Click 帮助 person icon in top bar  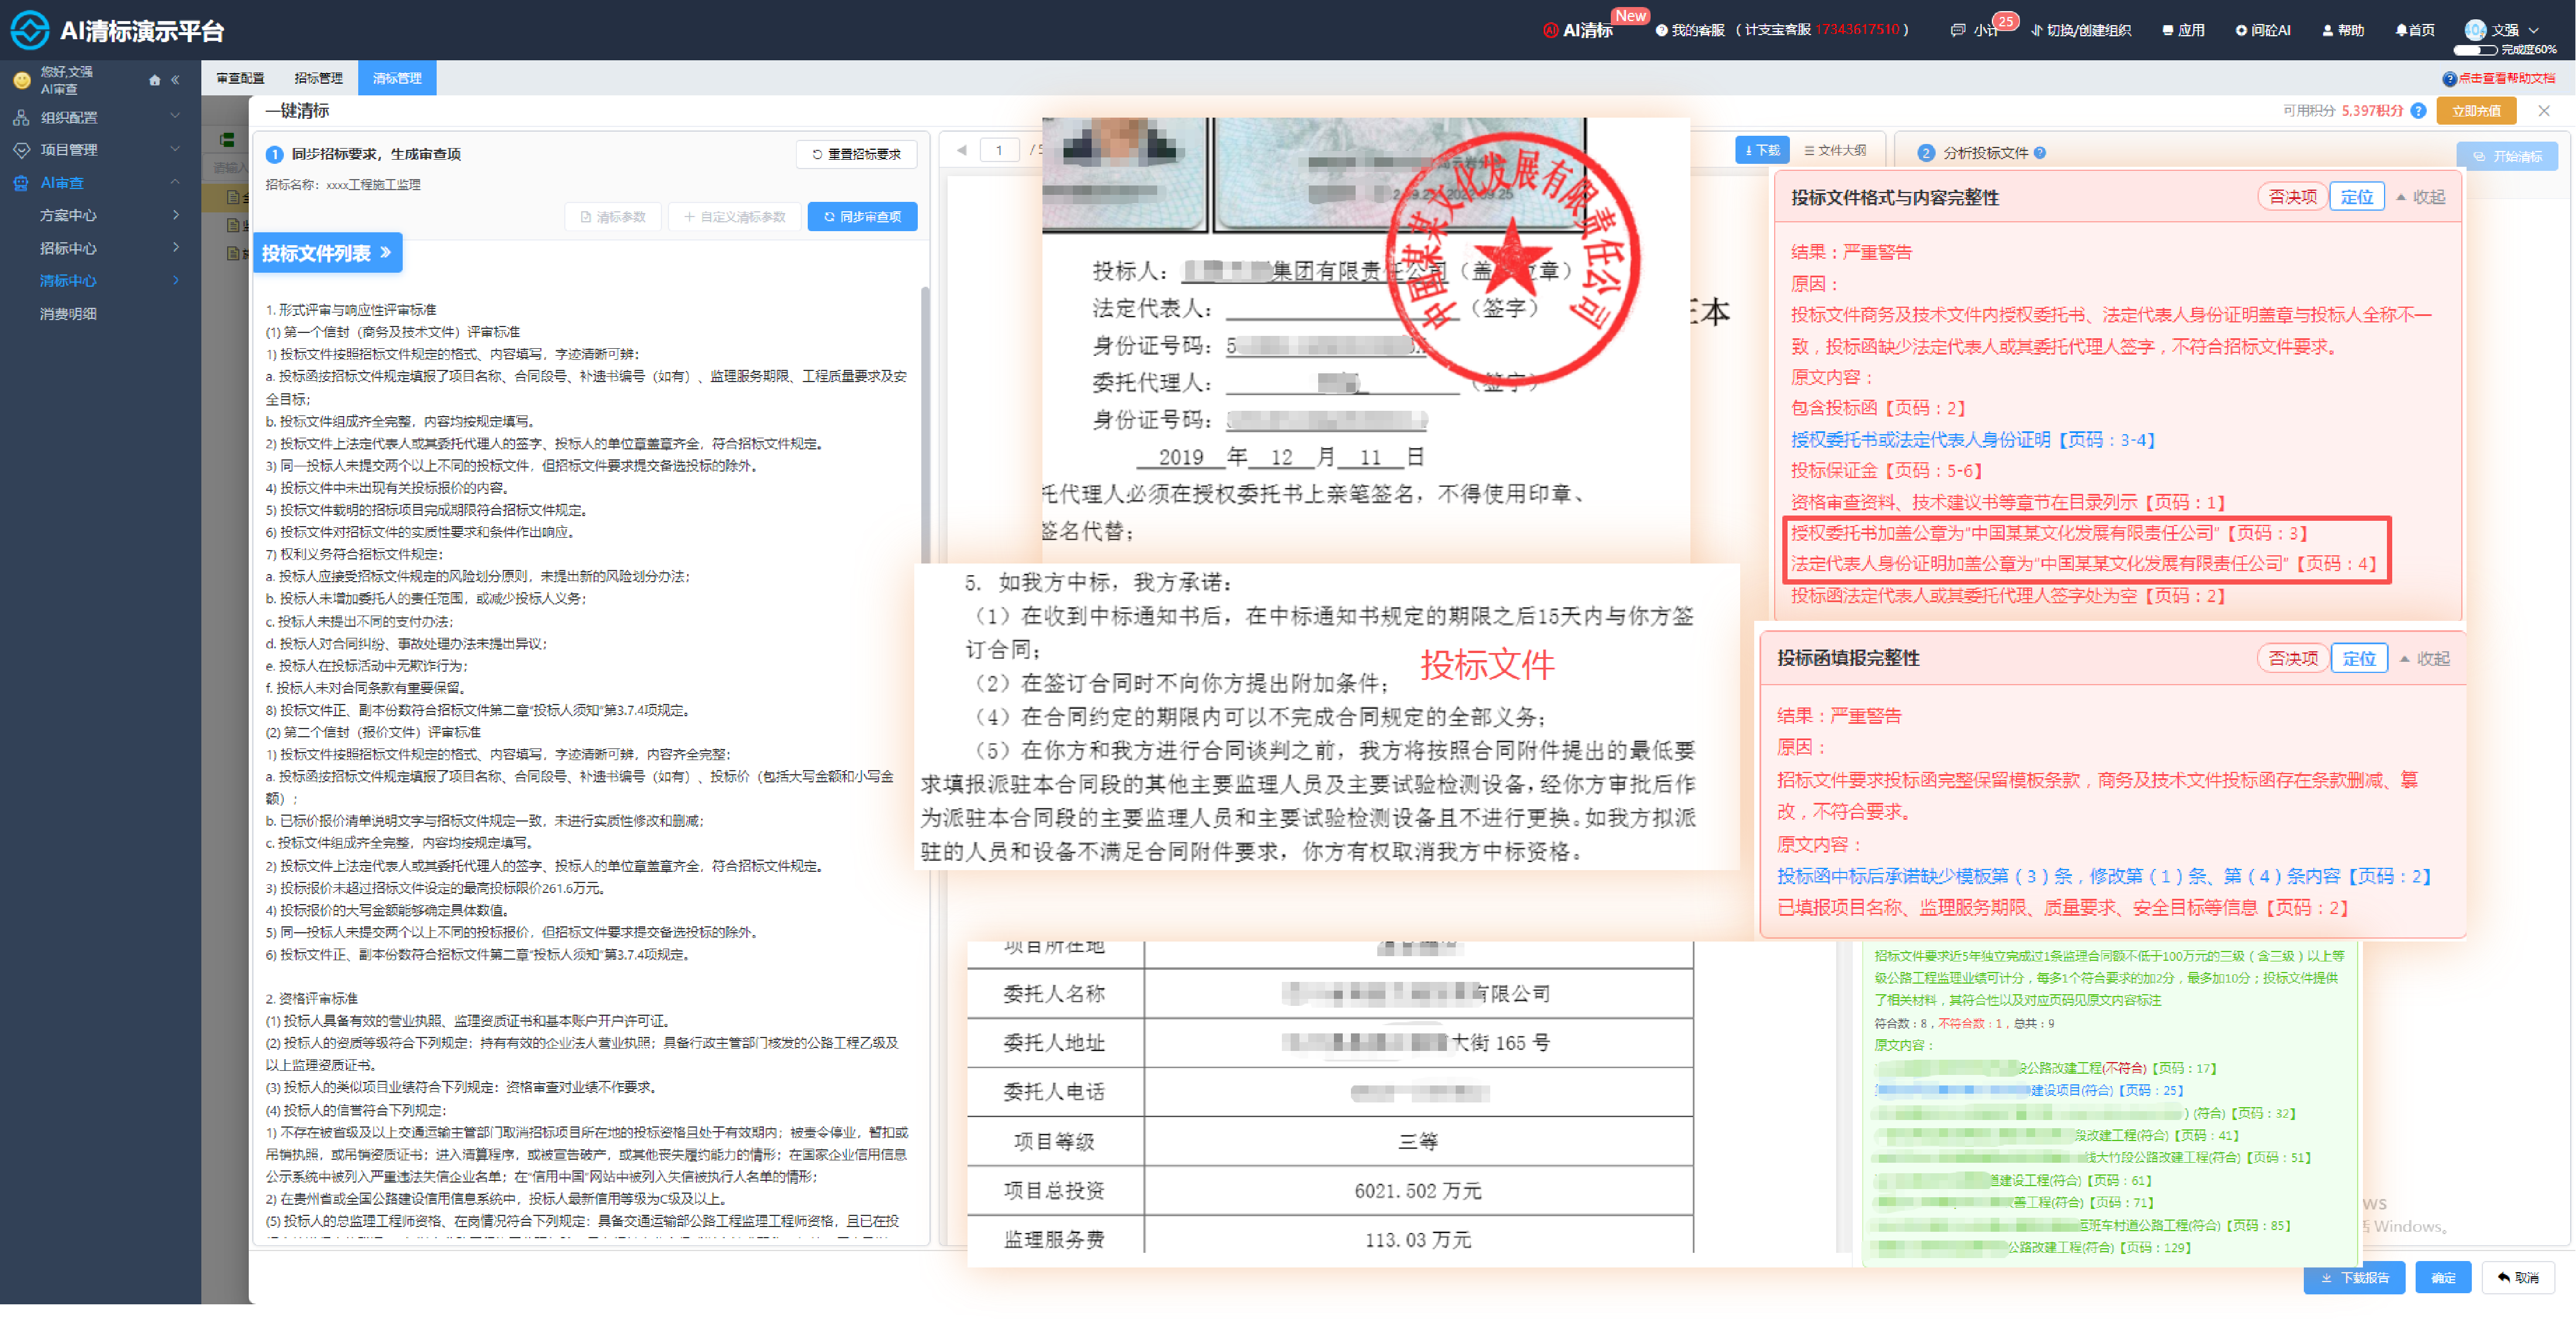coord(2327,30)
